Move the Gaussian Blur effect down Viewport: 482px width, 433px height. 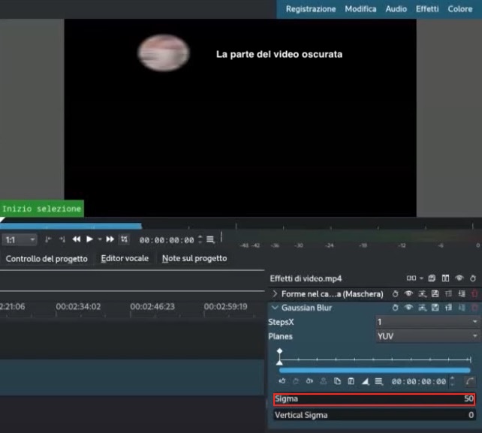(462, 308)
